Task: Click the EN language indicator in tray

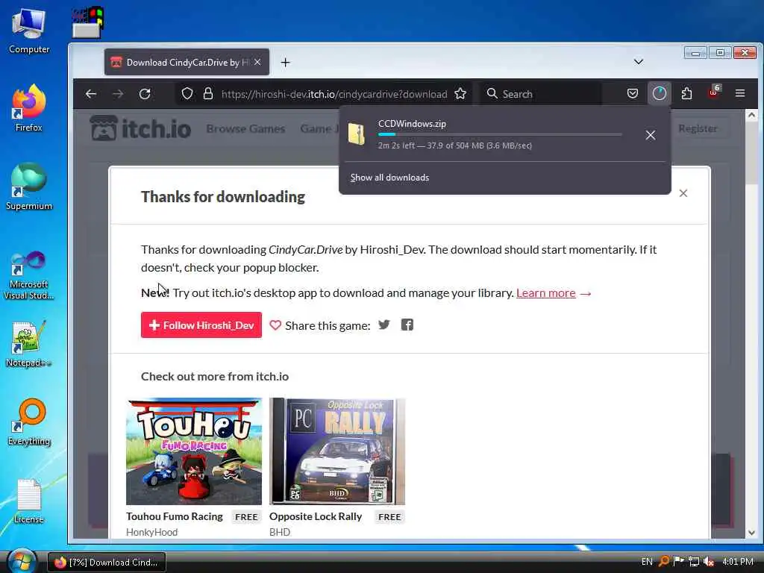Action: point(647,562)
